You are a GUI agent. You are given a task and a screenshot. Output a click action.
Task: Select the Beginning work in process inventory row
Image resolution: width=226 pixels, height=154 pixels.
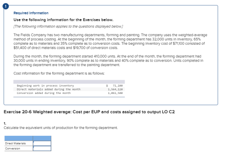(x=69, y=85)
